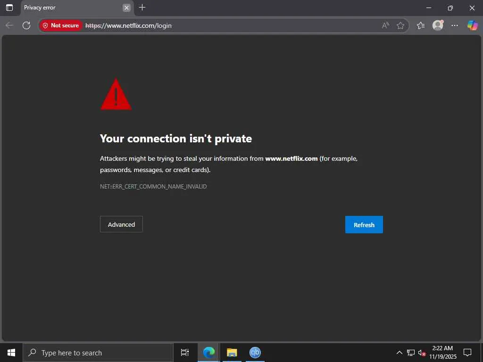This screenshot has height=362, width=483.
Task: Minimize the Edge window
Action: pos(429,8)
